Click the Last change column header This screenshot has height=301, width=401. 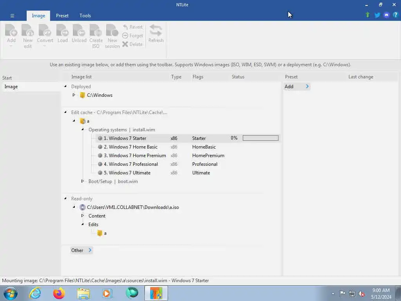click(x=361, y=77)
